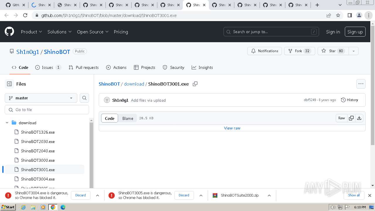This screenshot has height=211, width=375.
Task: Expand the Product navigation menu
Action: coord(31,32)
